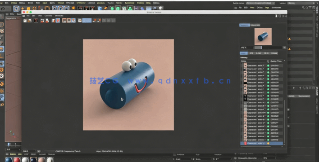319x162 pixels.
Task: Open the Layer tab
Action: [x=259, y=53]
